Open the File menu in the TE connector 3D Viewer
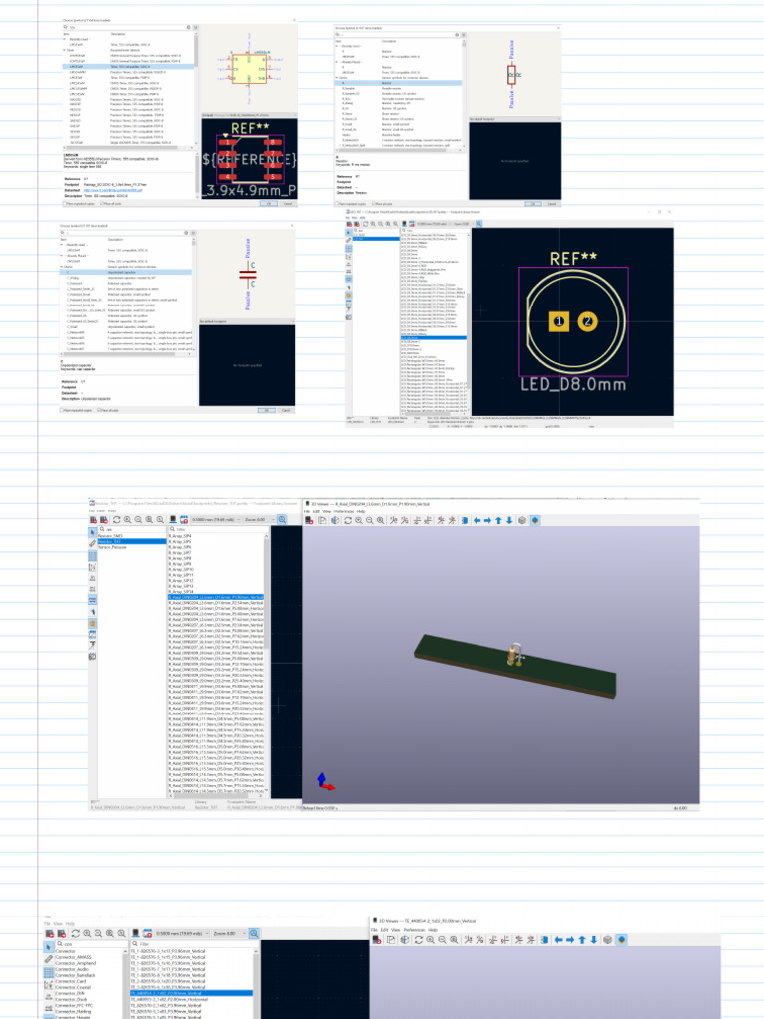Image resolution: width=764 pixels, height=1019 pixels. click(x=374, y=930)
